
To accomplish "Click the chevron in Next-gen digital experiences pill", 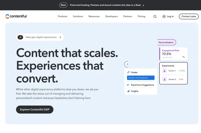I will pyautogui.click(x=60, y=37).
